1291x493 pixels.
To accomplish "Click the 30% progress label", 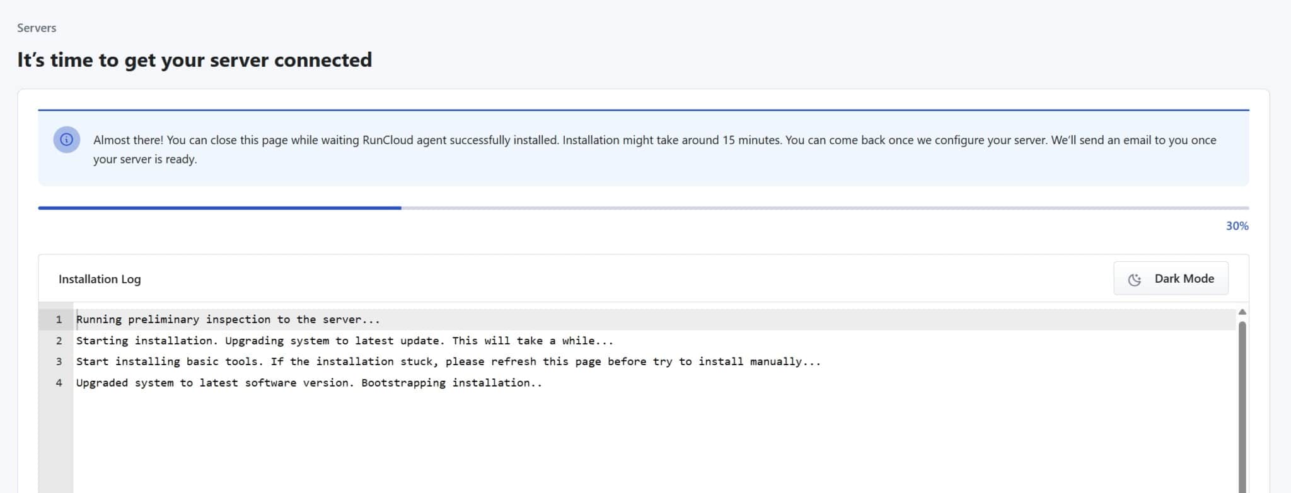I will click(1237, 226).
